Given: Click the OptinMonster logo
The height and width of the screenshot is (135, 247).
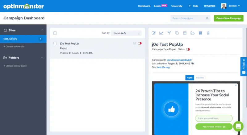Looking at the screenshot, I should (24, 6).
